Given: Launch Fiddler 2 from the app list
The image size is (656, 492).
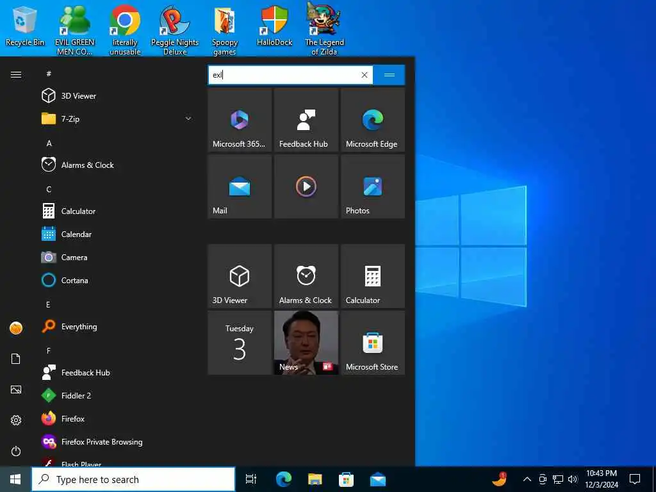Looking at the screenshot, I should (117, 395).
